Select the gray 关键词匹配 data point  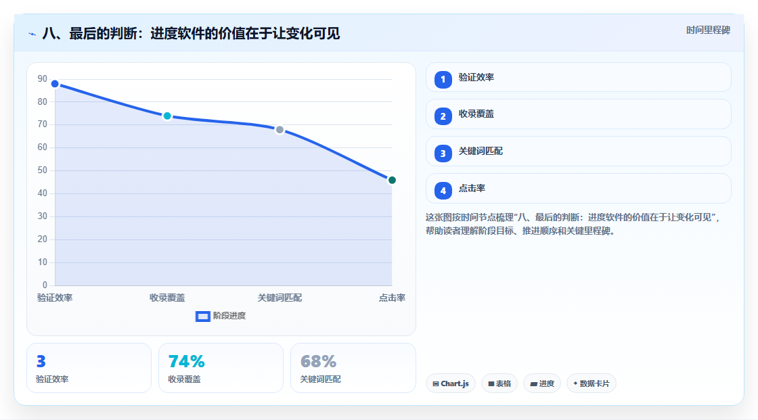[280, 130]
